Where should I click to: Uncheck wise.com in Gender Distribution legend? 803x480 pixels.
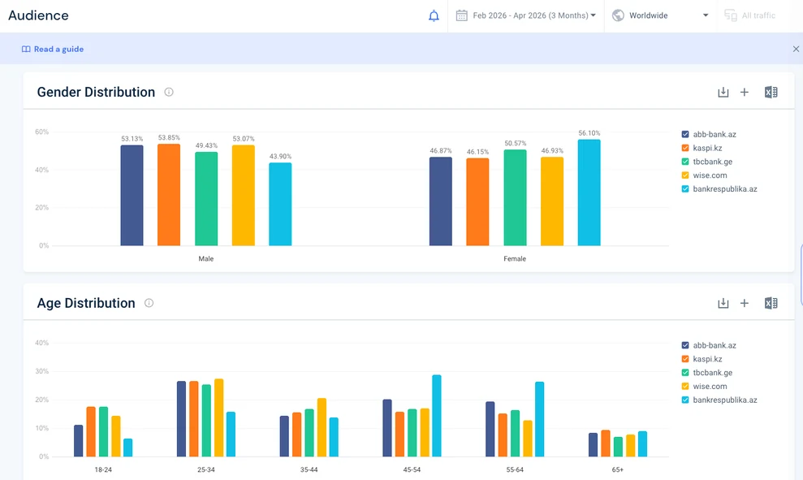tap(685, 175)
